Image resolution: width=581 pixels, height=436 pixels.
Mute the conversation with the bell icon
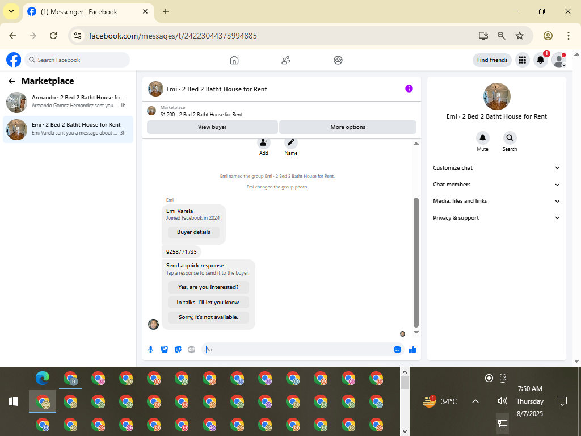(x=482, y=138)
